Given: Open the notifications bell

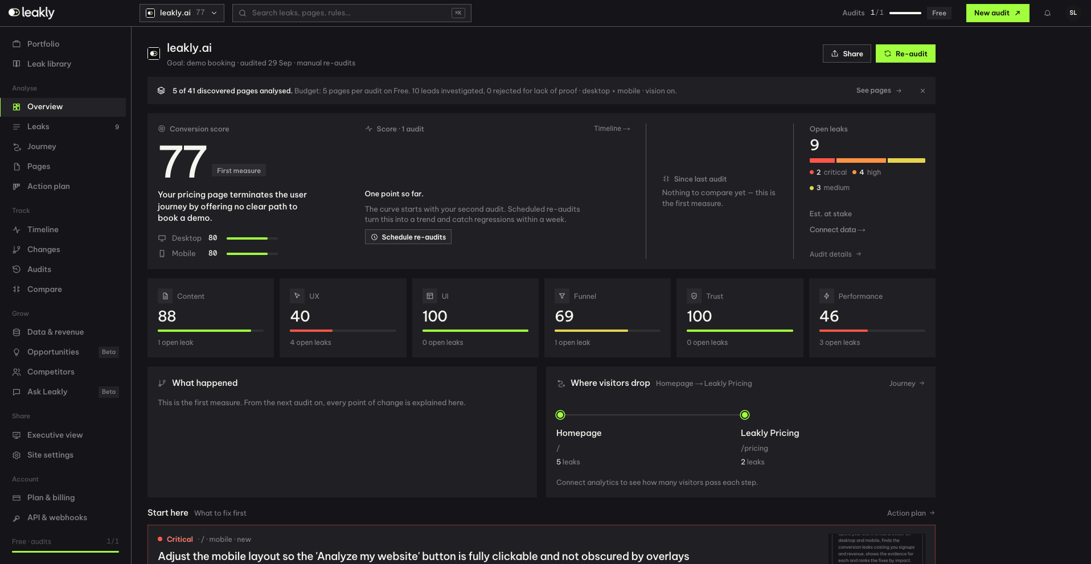Looking at the screenshot, I should click(1047, 13).
